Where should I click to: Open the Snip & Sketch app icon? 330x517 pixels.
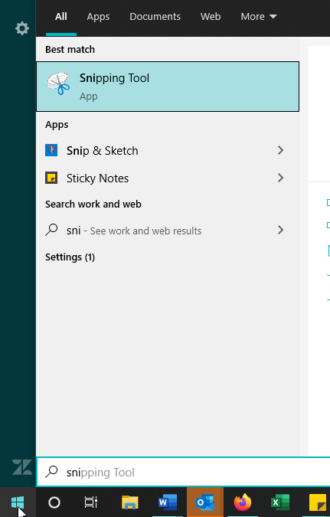[51, 150]
